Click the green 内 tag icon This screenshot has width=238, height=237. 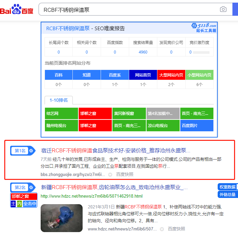19,204
